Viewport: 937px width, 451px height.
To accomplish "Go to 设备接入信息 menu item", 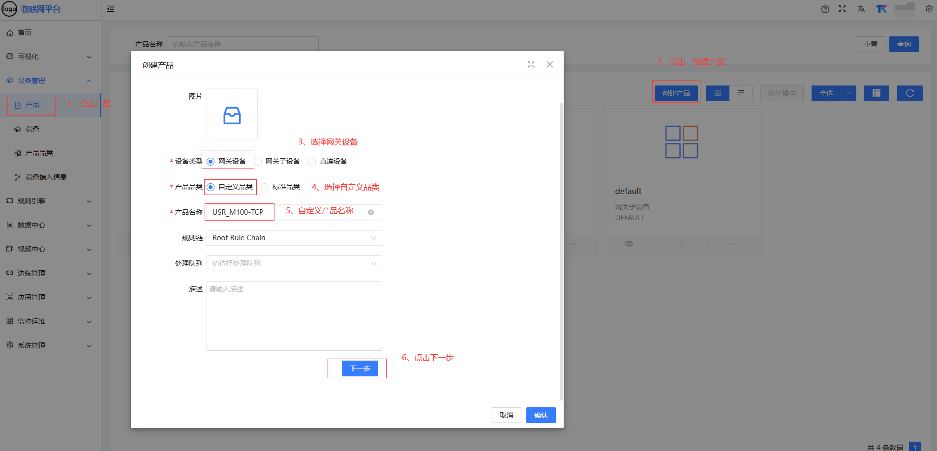I will tap(46, 177).
